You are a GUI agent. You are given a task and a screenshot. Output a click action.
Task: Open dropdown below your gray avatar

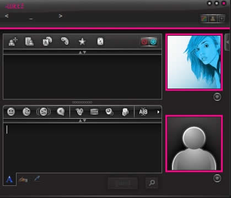[217, 178]
